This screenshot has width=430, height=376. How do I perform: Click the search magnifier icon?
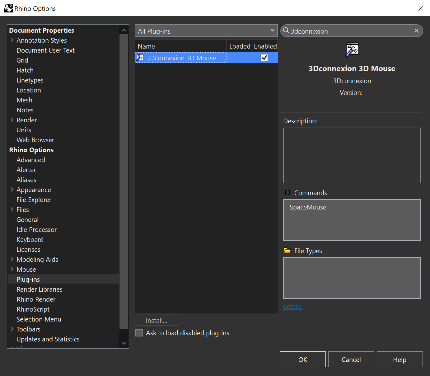[286, 31]
